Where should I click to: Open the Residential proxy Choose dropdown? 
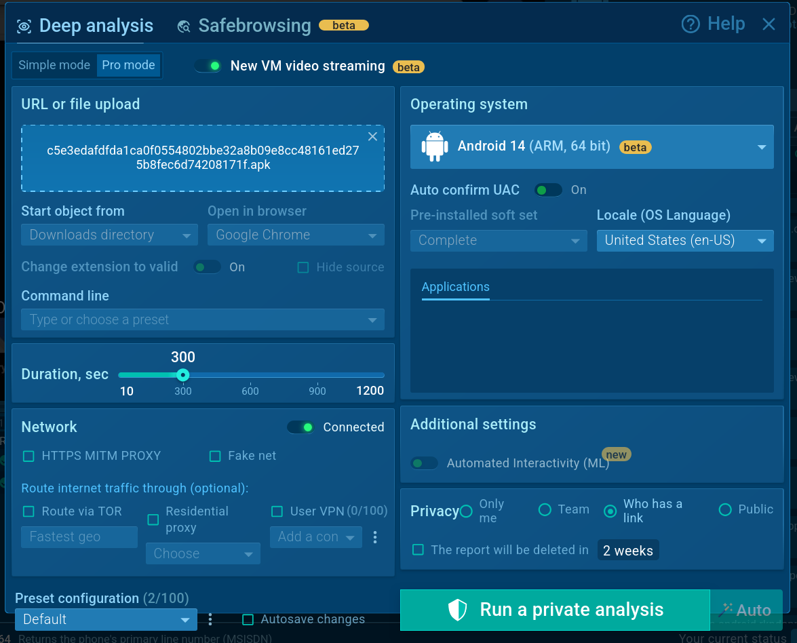pos(203,553)
